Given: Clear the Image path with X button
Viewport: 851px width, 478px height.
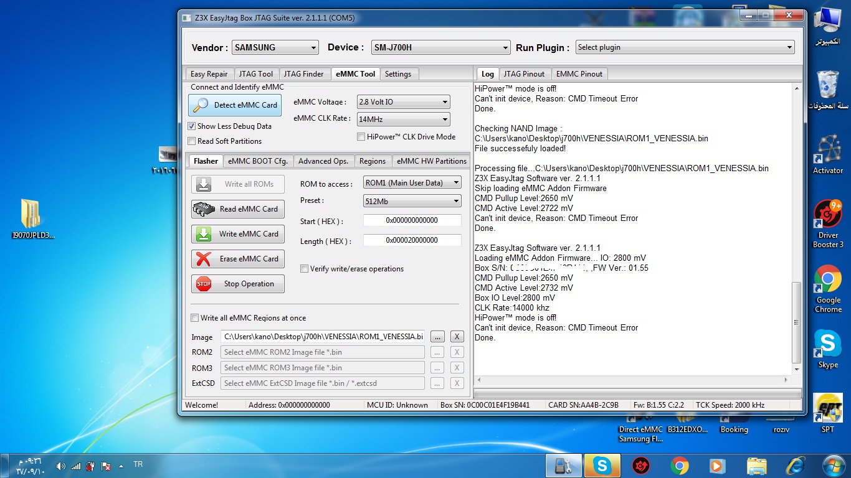Looking at the screenshot, I should click(x=457, y=337).
